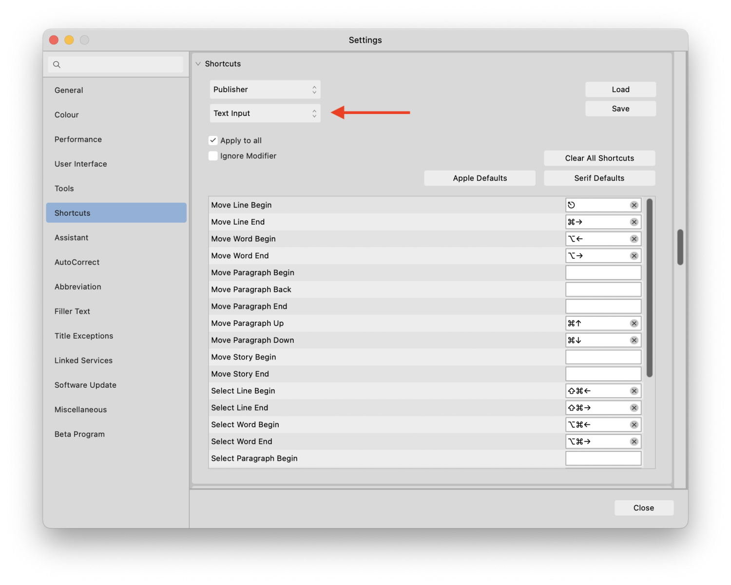Screen dimensions: 731x585
Task: Collapse the Shortcuts section
Action: [x=198, y=64]
